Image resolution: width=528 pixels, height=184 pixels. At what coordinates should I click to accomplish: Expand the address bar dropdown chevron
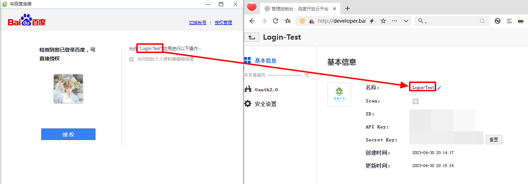[406, 21]
